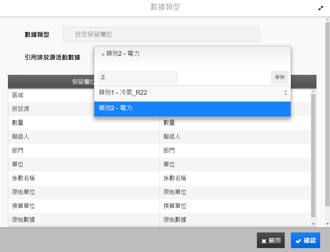Click the table scrollbar up arrow
This screenshot has width=330, height=252.
(x=313, y=91)
